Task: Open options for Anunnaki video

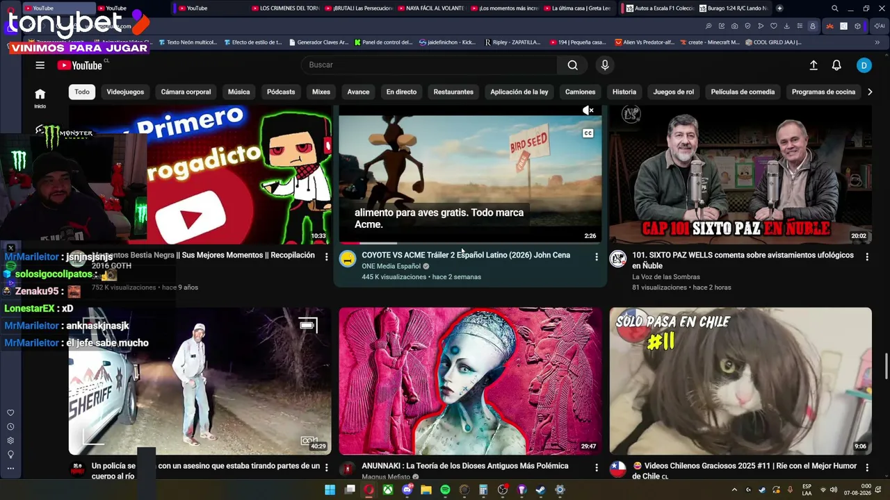Action: tap(596, 468)
